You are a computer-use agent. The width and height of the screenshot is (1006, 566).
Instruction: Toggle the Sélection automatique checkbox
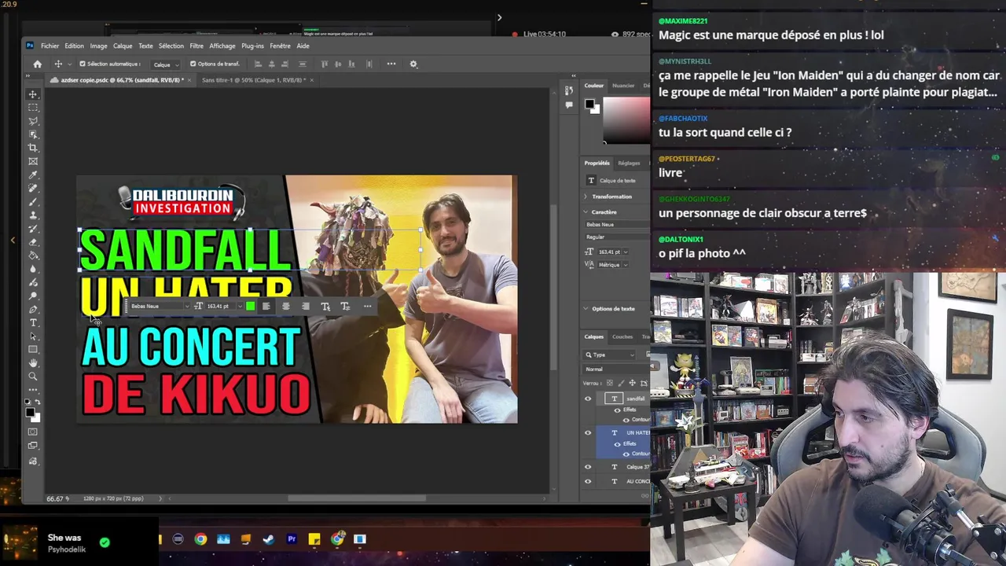(x=83, y=64)
